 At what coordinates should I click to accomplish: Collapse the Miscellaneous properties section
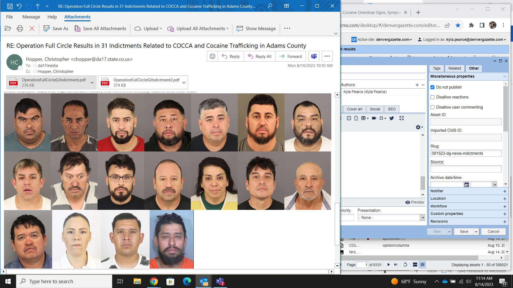[x=505, y=77]
